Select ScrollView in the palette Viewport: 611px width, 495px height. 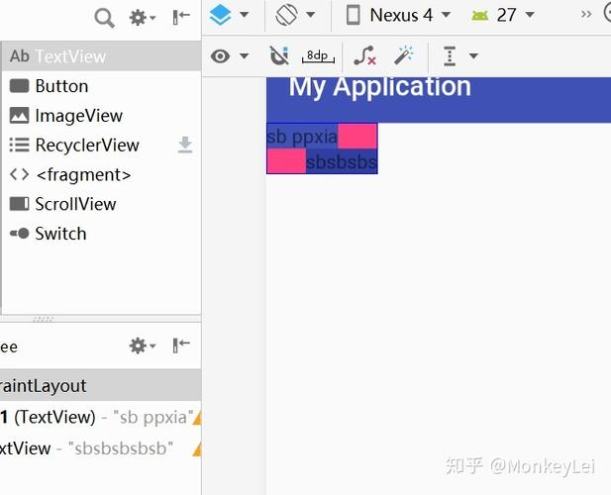click(101, 204)
